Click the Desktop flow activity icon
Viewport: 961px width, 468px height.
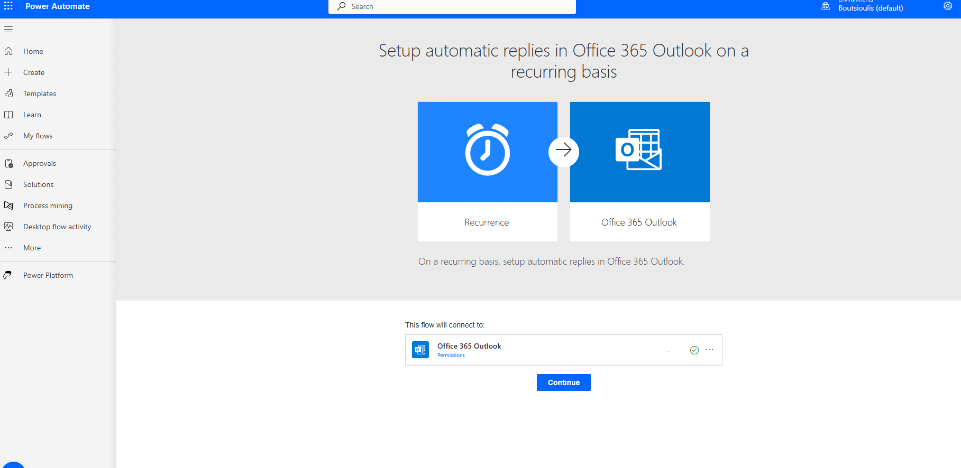click(x=8, y=227)
